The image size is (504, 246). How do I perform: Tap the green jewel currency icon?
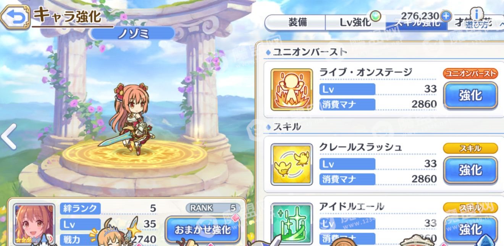tap(376, 16)
